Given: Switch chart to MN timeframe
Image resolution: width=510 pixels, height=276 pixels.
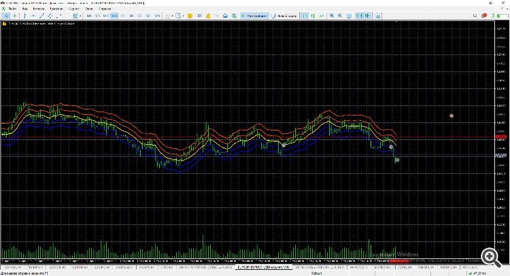Looking at the screenshot, I should point(157,16).
